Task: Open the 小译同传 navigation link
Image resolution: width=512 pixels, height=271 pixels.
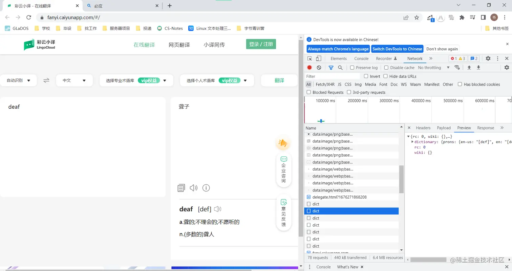Action: tap(214, 45)
